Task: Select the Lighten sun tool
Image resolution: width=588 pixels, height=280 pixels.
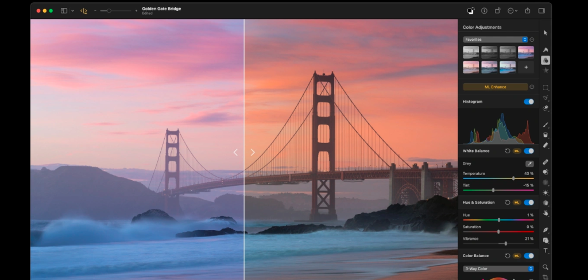Action: coord(546,193)
